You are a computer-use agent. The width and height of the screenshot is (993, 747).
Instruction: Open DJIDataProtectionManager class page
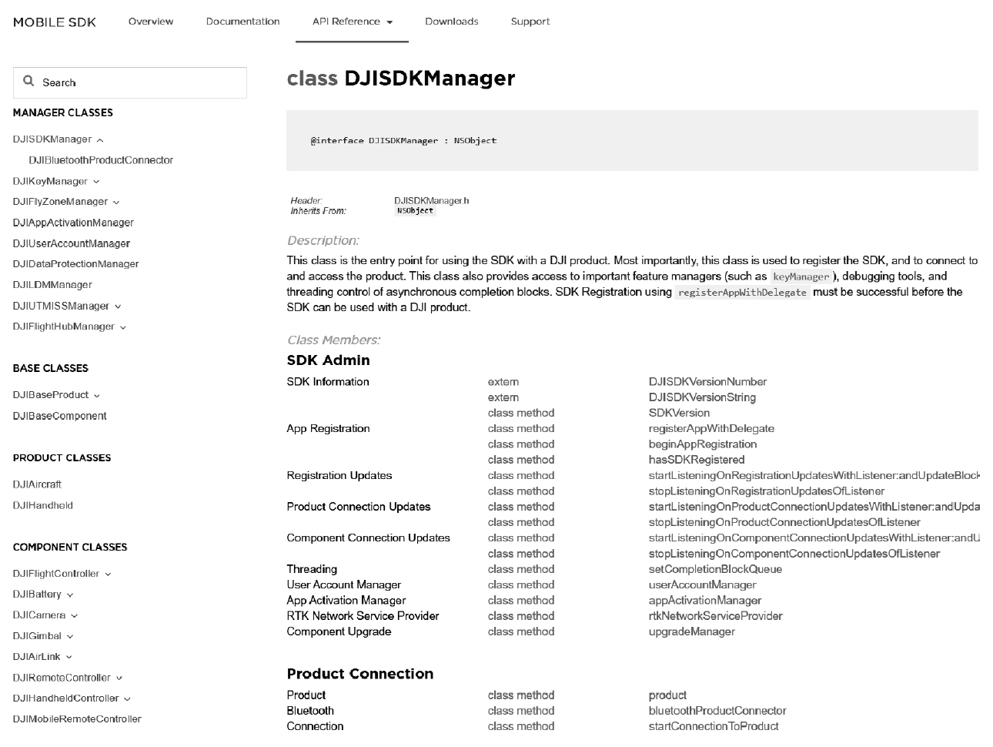tap(76, 264)
